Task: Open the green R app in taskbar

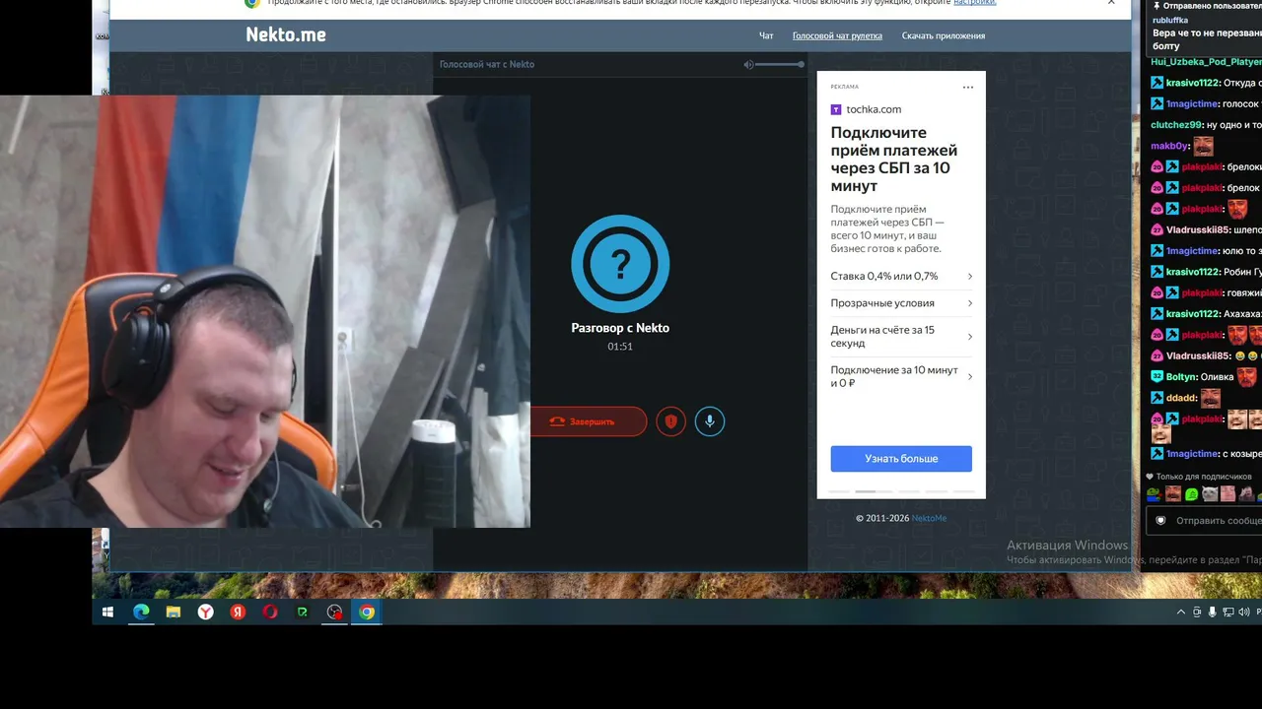Action: [x=303, y=612]
